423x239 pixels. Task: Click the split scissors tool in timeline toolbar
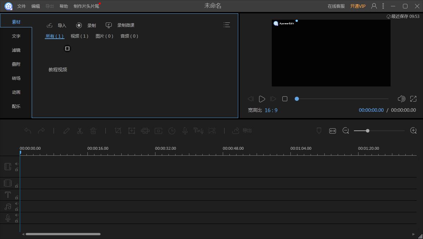point(80,131)
